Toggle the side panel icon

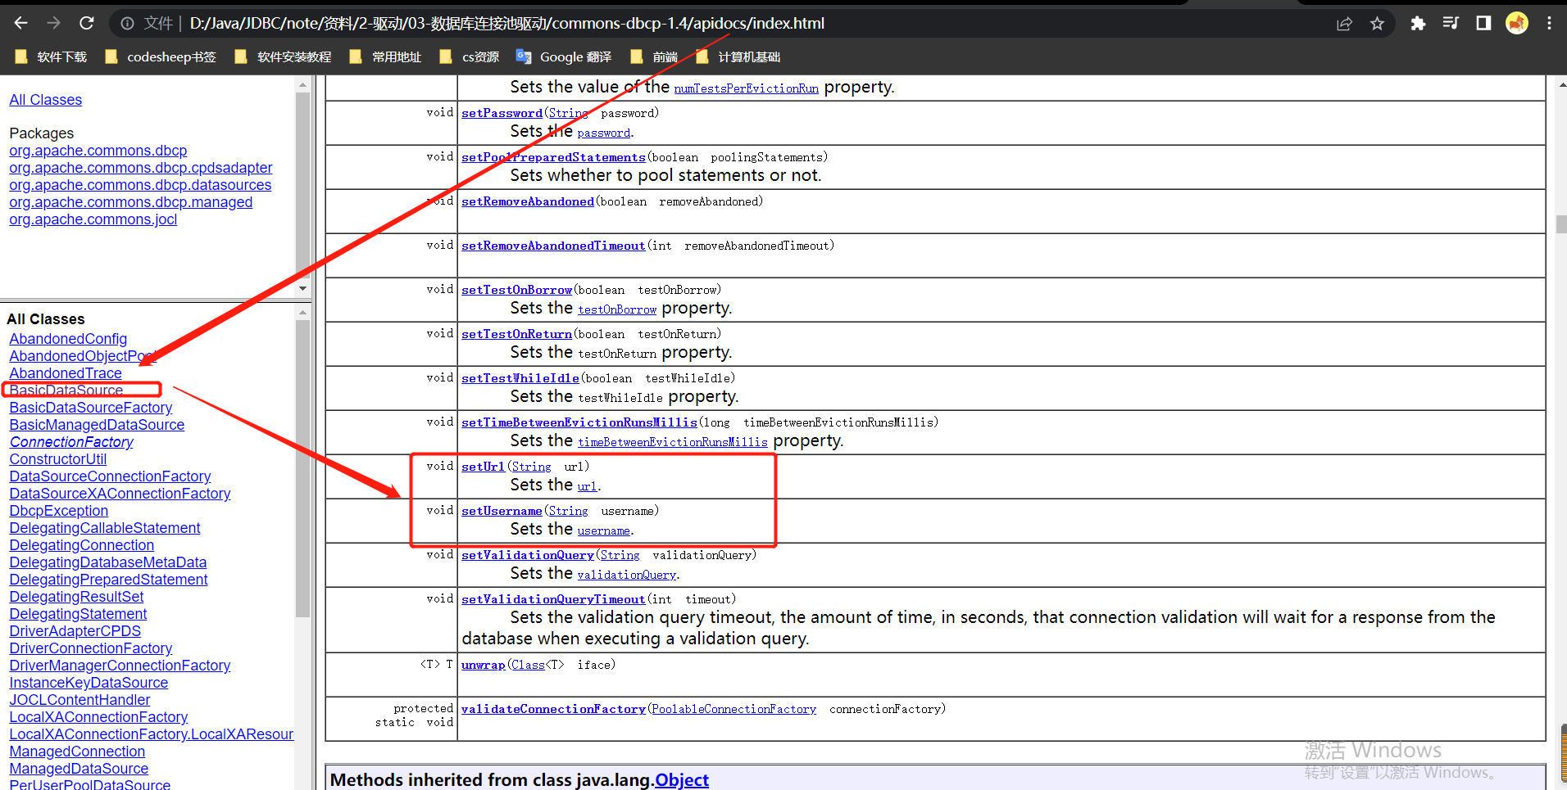pos(1483,24)
